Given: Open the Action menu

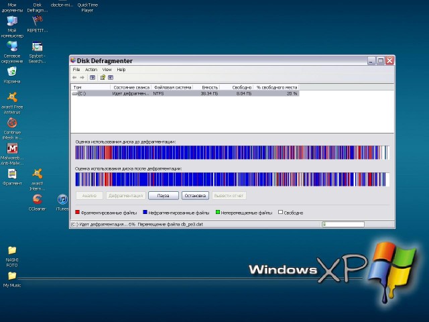Looking at the screenshot, I should (90, 70).
